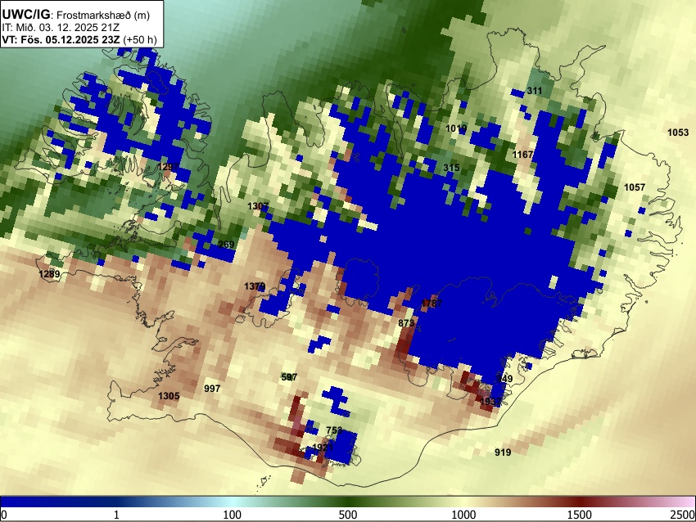Click the map value 1307
The width and height of the screenshot is (696, 522).
(258, 206)
